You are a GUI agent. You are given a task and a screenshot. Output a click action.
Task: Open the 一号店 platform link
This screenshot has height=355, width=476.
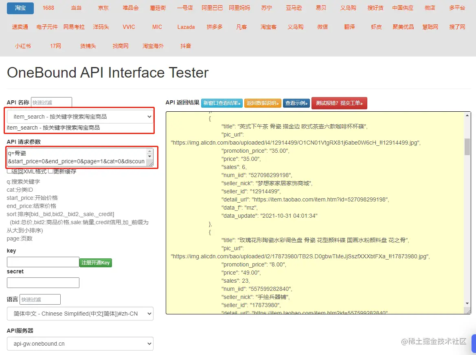tap(185, 8)
